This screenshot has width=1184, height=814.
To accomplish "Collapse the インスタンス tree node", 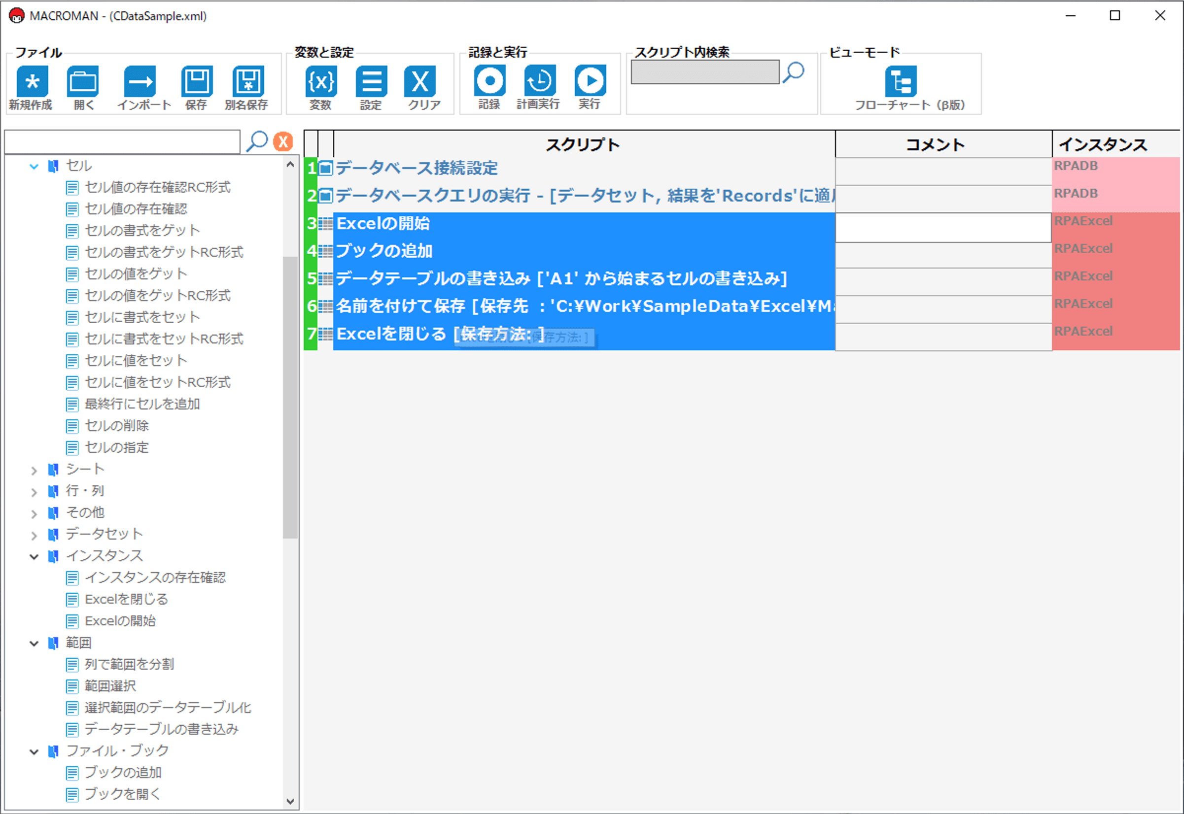I will pos(34,556).
